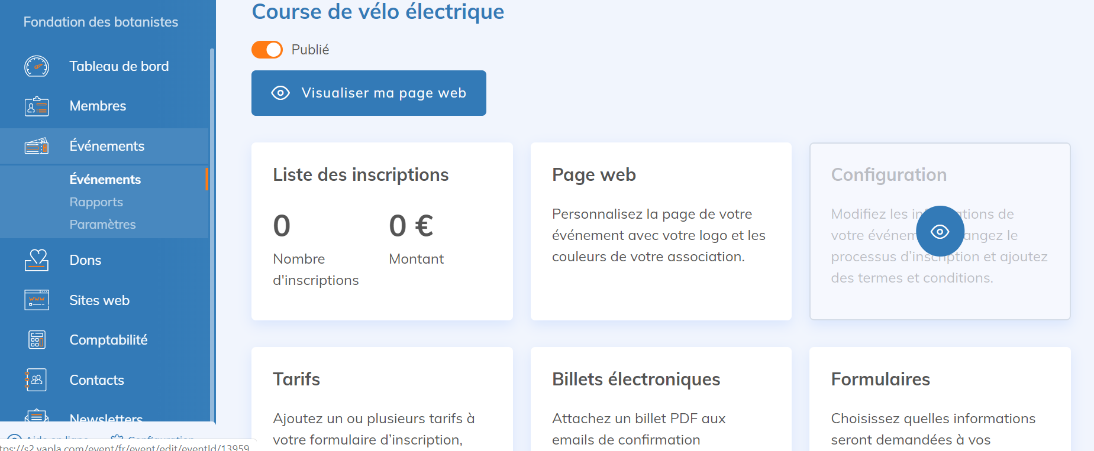Open the Rapports submenu item

[x=96, y=202]
